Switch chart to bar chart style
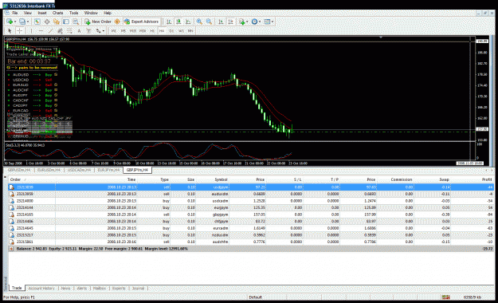This screenshot has width=498, height=303. point(169,22)
